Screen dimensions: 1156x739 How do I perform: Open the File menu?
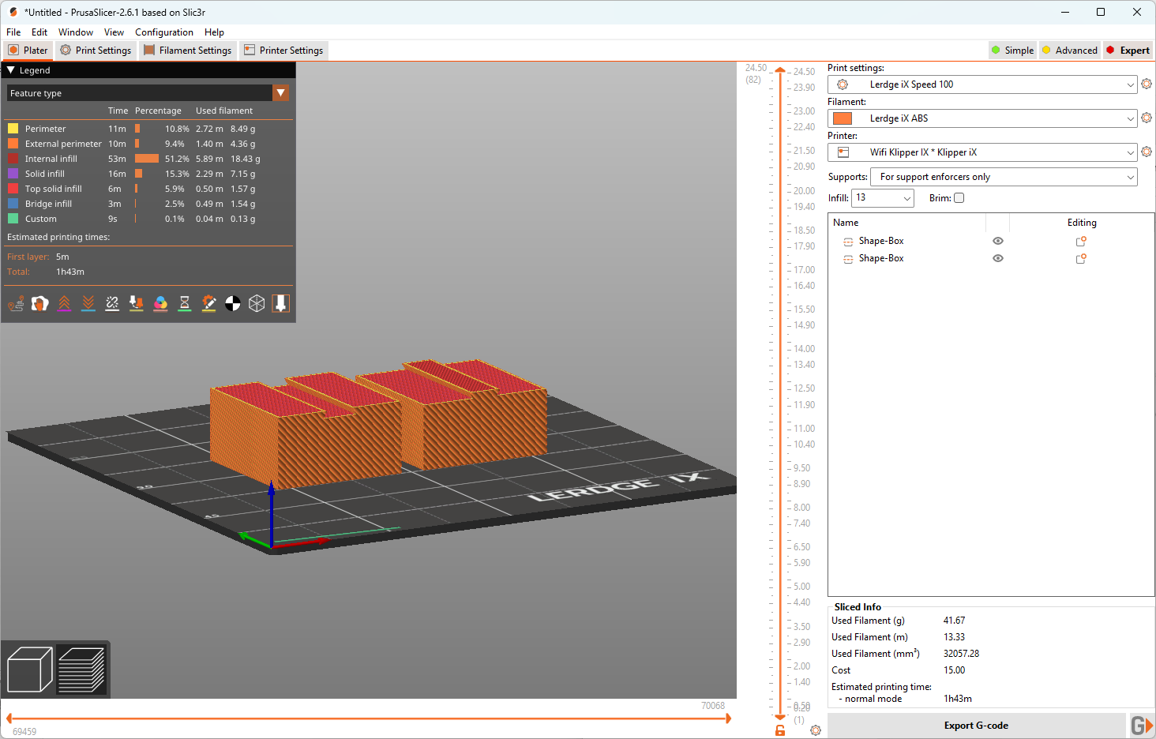[x=13, y=32]
